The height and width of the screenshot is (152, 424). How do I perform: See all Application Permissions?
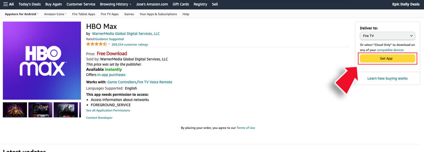(x=108, y=110)
